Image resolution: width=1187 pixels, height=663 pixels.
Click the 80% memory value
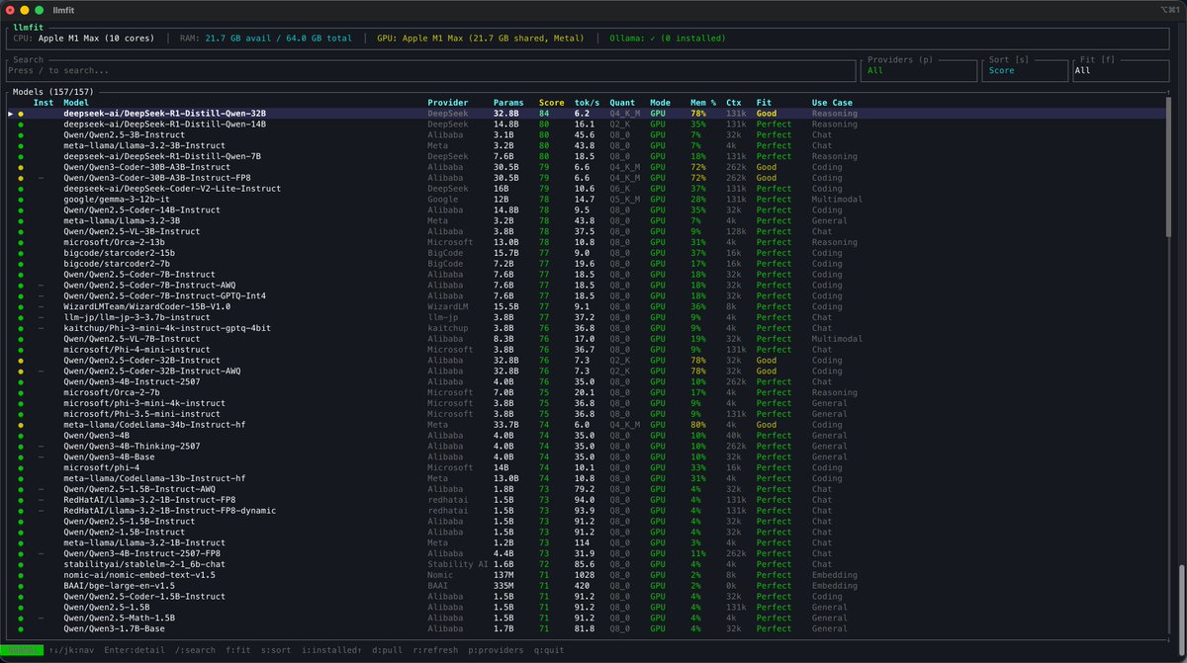697,425
